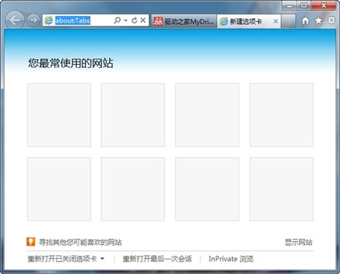Click 重新打开最后一次会话 link
340x274 pixels.
tap(157, 259)
